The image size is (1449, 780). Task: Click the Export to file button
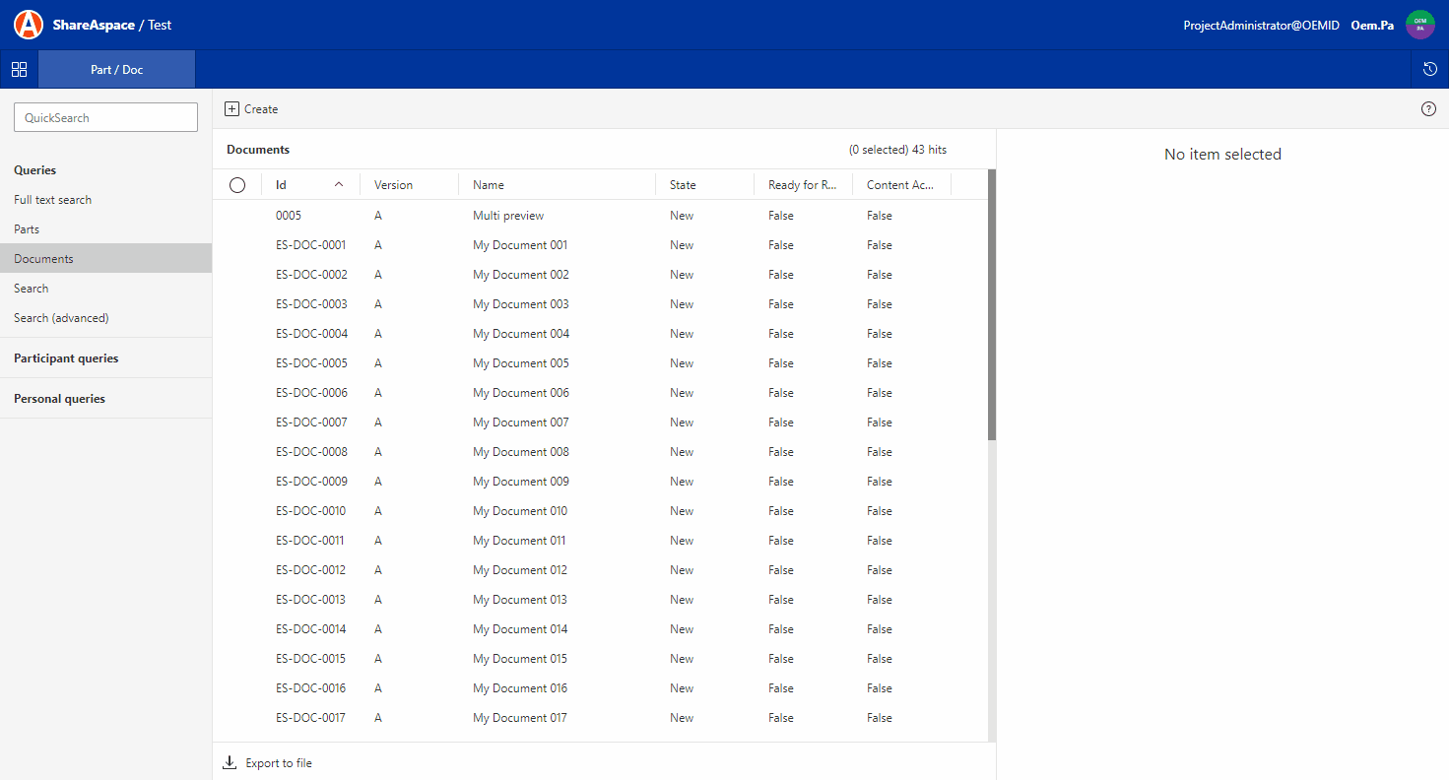pos(278,763)
